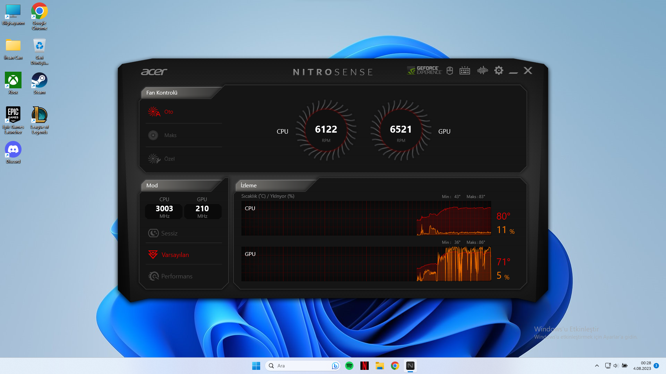Click the CPU temperature graph
Image resolution: width=666 pixels, height=374 pixels.
(366, 218)
